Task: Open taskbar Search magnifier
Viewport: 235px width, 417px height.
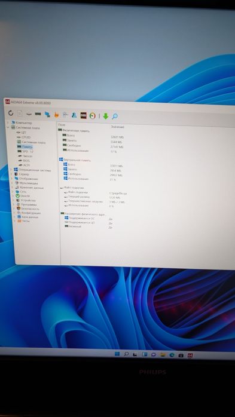Action: point(126,354)
